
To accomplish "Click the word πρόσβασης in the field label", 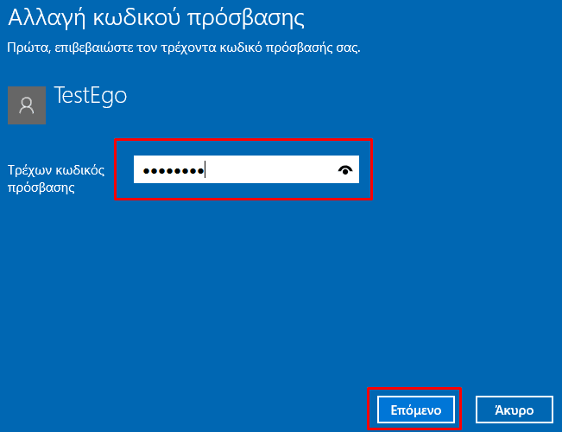I will click(41, 187).
